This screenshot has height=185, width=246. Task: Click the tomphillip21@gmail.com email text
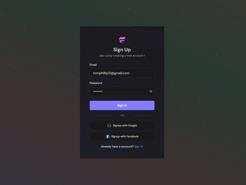pos(111,73)
